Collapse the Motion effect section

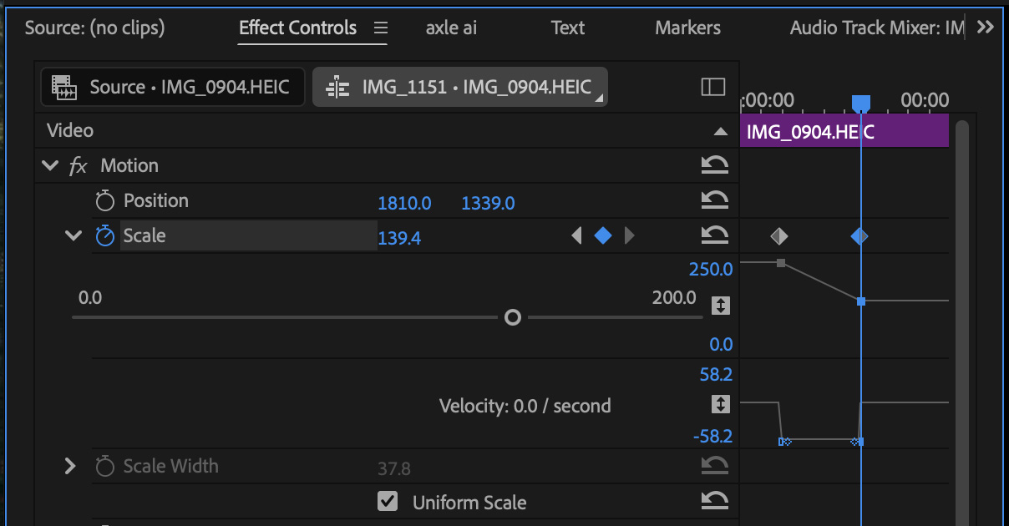(50, 165)
